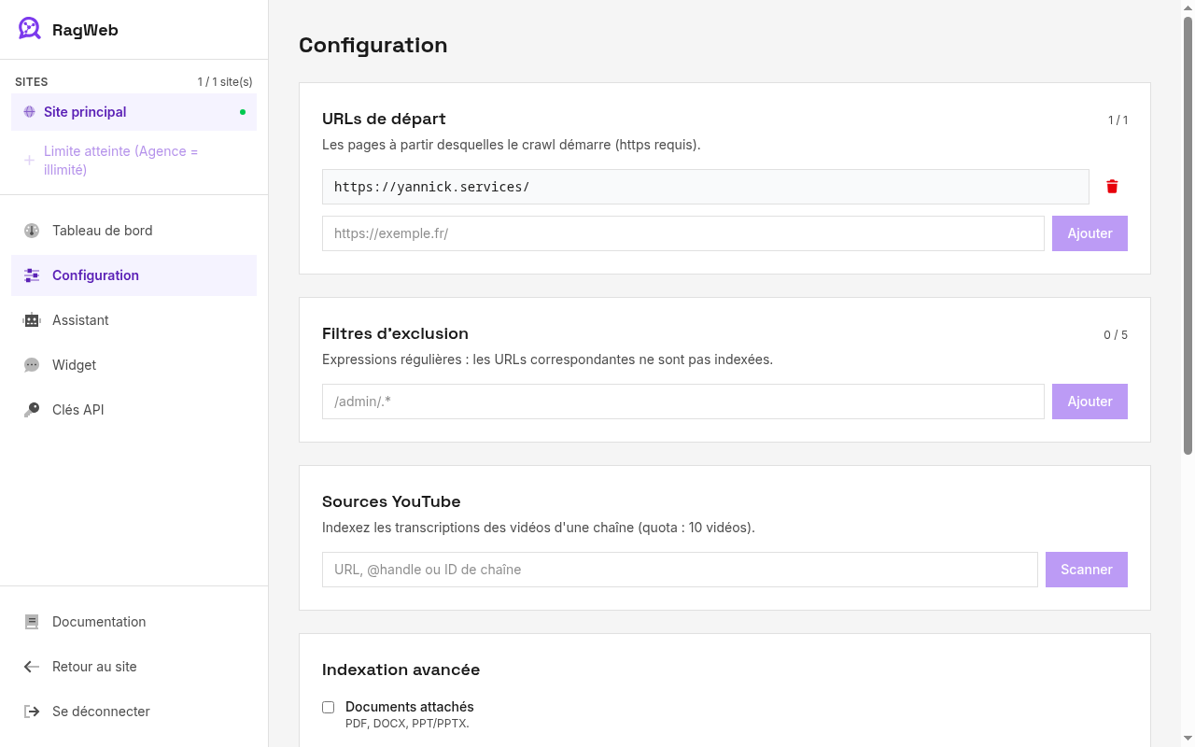Click Ajouter button for Filtres d'exclusion
The width and height of the screenshot is (1195, 747).
[1090, 402]
